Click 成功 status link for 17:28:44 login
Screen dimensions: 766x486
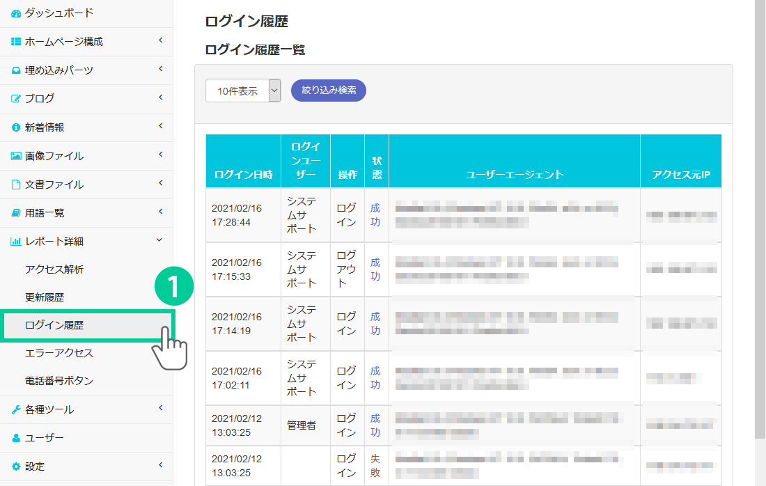[375, 215]
